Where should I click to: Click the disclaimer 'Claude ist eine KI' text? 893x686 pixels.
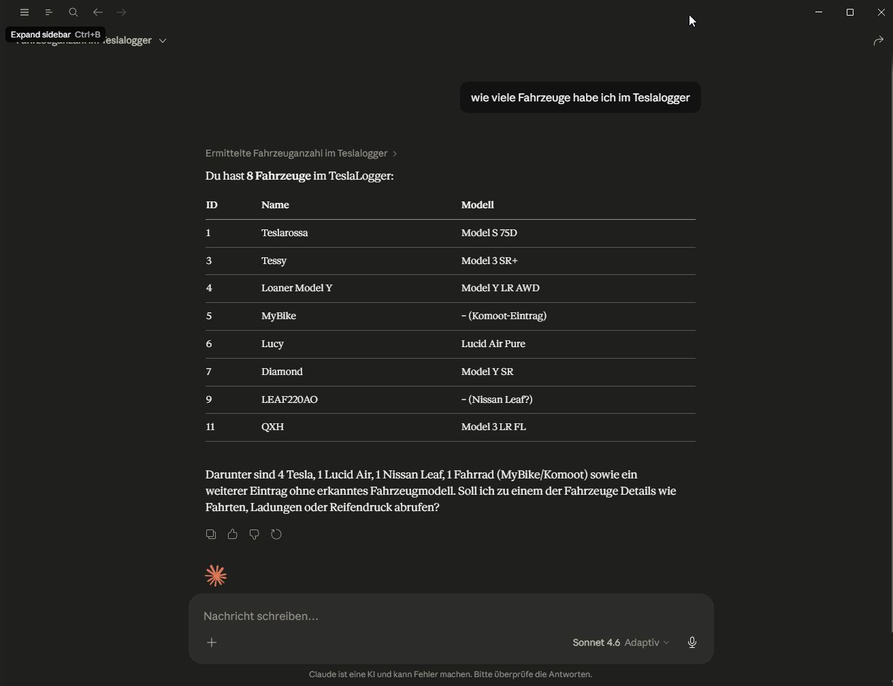click(x=451, y=674)
